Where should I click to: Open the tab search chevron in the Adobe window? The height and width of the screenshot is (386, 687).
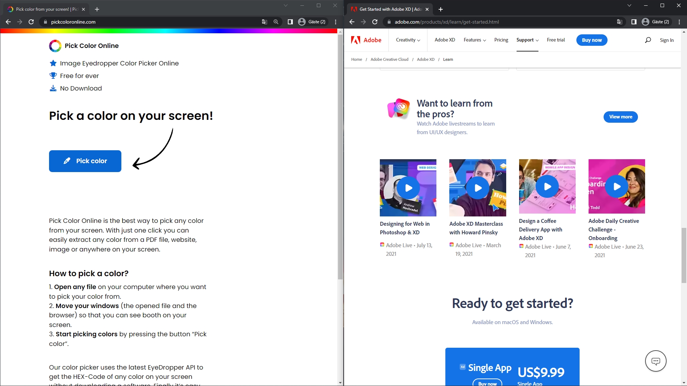pos(629,5)
